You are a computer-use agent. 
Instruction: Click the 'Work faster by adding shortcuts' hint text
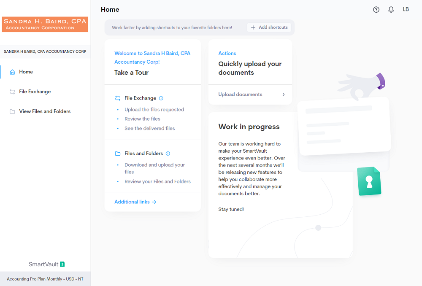click(172, 27)
